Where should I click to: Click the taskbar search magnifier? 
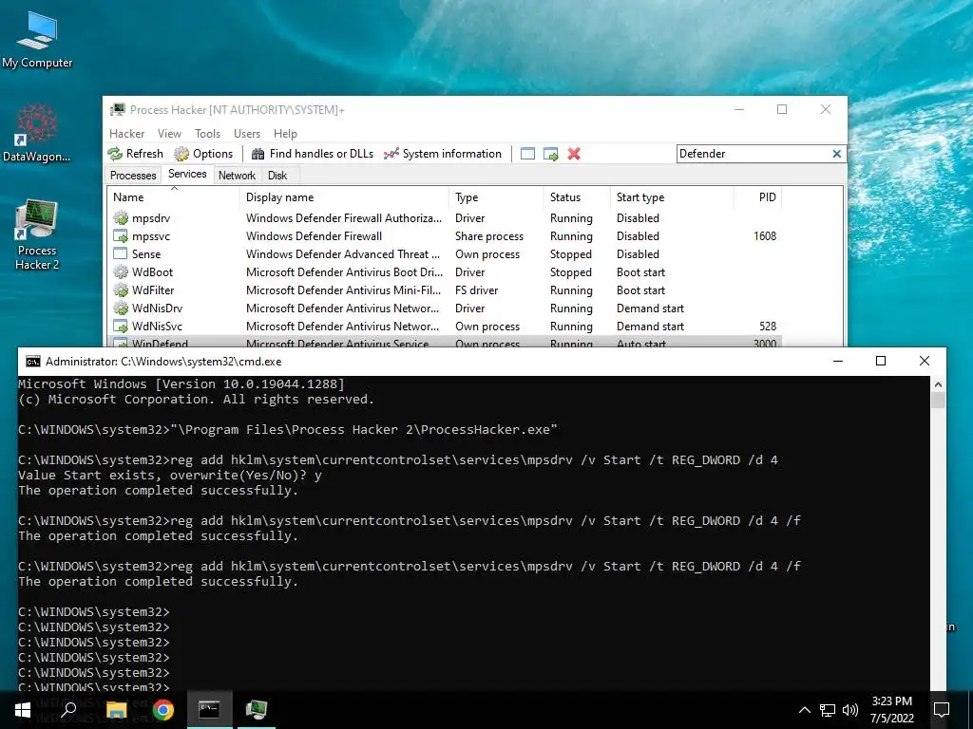(x=68, y=710)
